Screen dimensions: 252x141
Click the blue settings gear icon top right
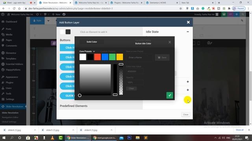click(236, 14)
